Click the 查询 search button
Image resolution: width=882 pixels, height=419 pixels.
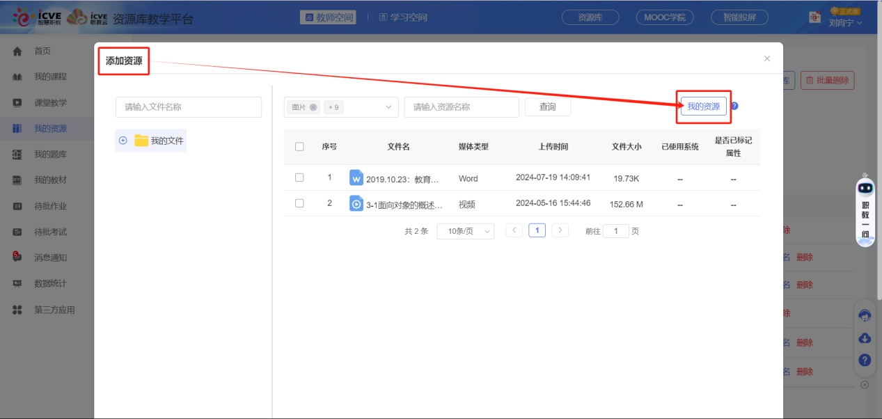coord(548,106)
